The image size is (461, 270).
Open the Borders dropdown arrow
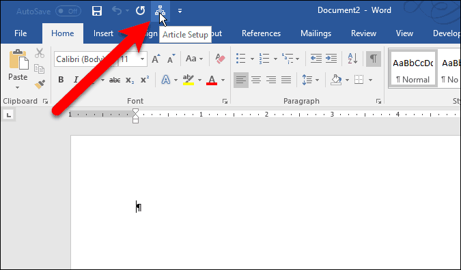pos(370,80)
